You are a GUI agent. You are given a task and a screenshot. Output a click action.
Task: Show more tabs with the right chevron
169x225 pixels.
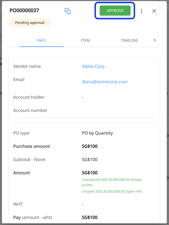(155, 40)
